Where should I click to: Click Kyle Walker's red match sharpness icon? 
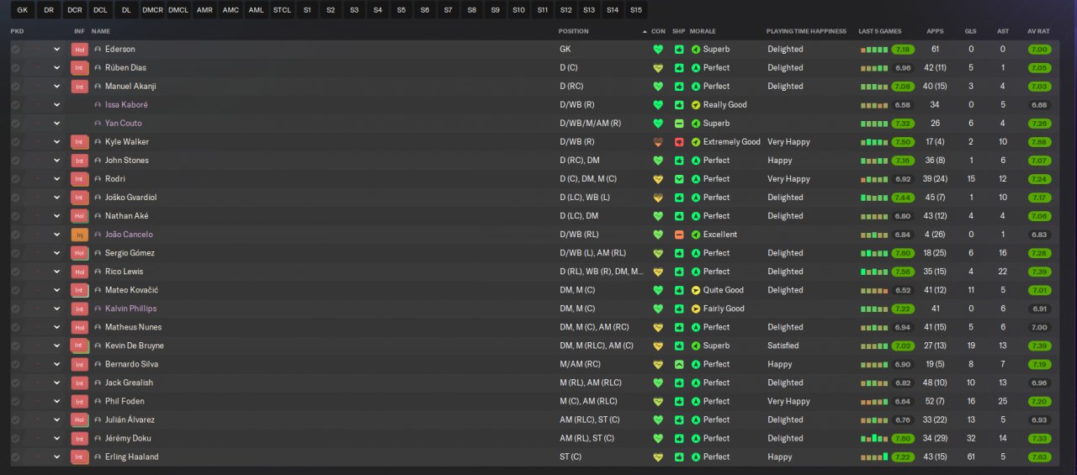coord(679,142)
